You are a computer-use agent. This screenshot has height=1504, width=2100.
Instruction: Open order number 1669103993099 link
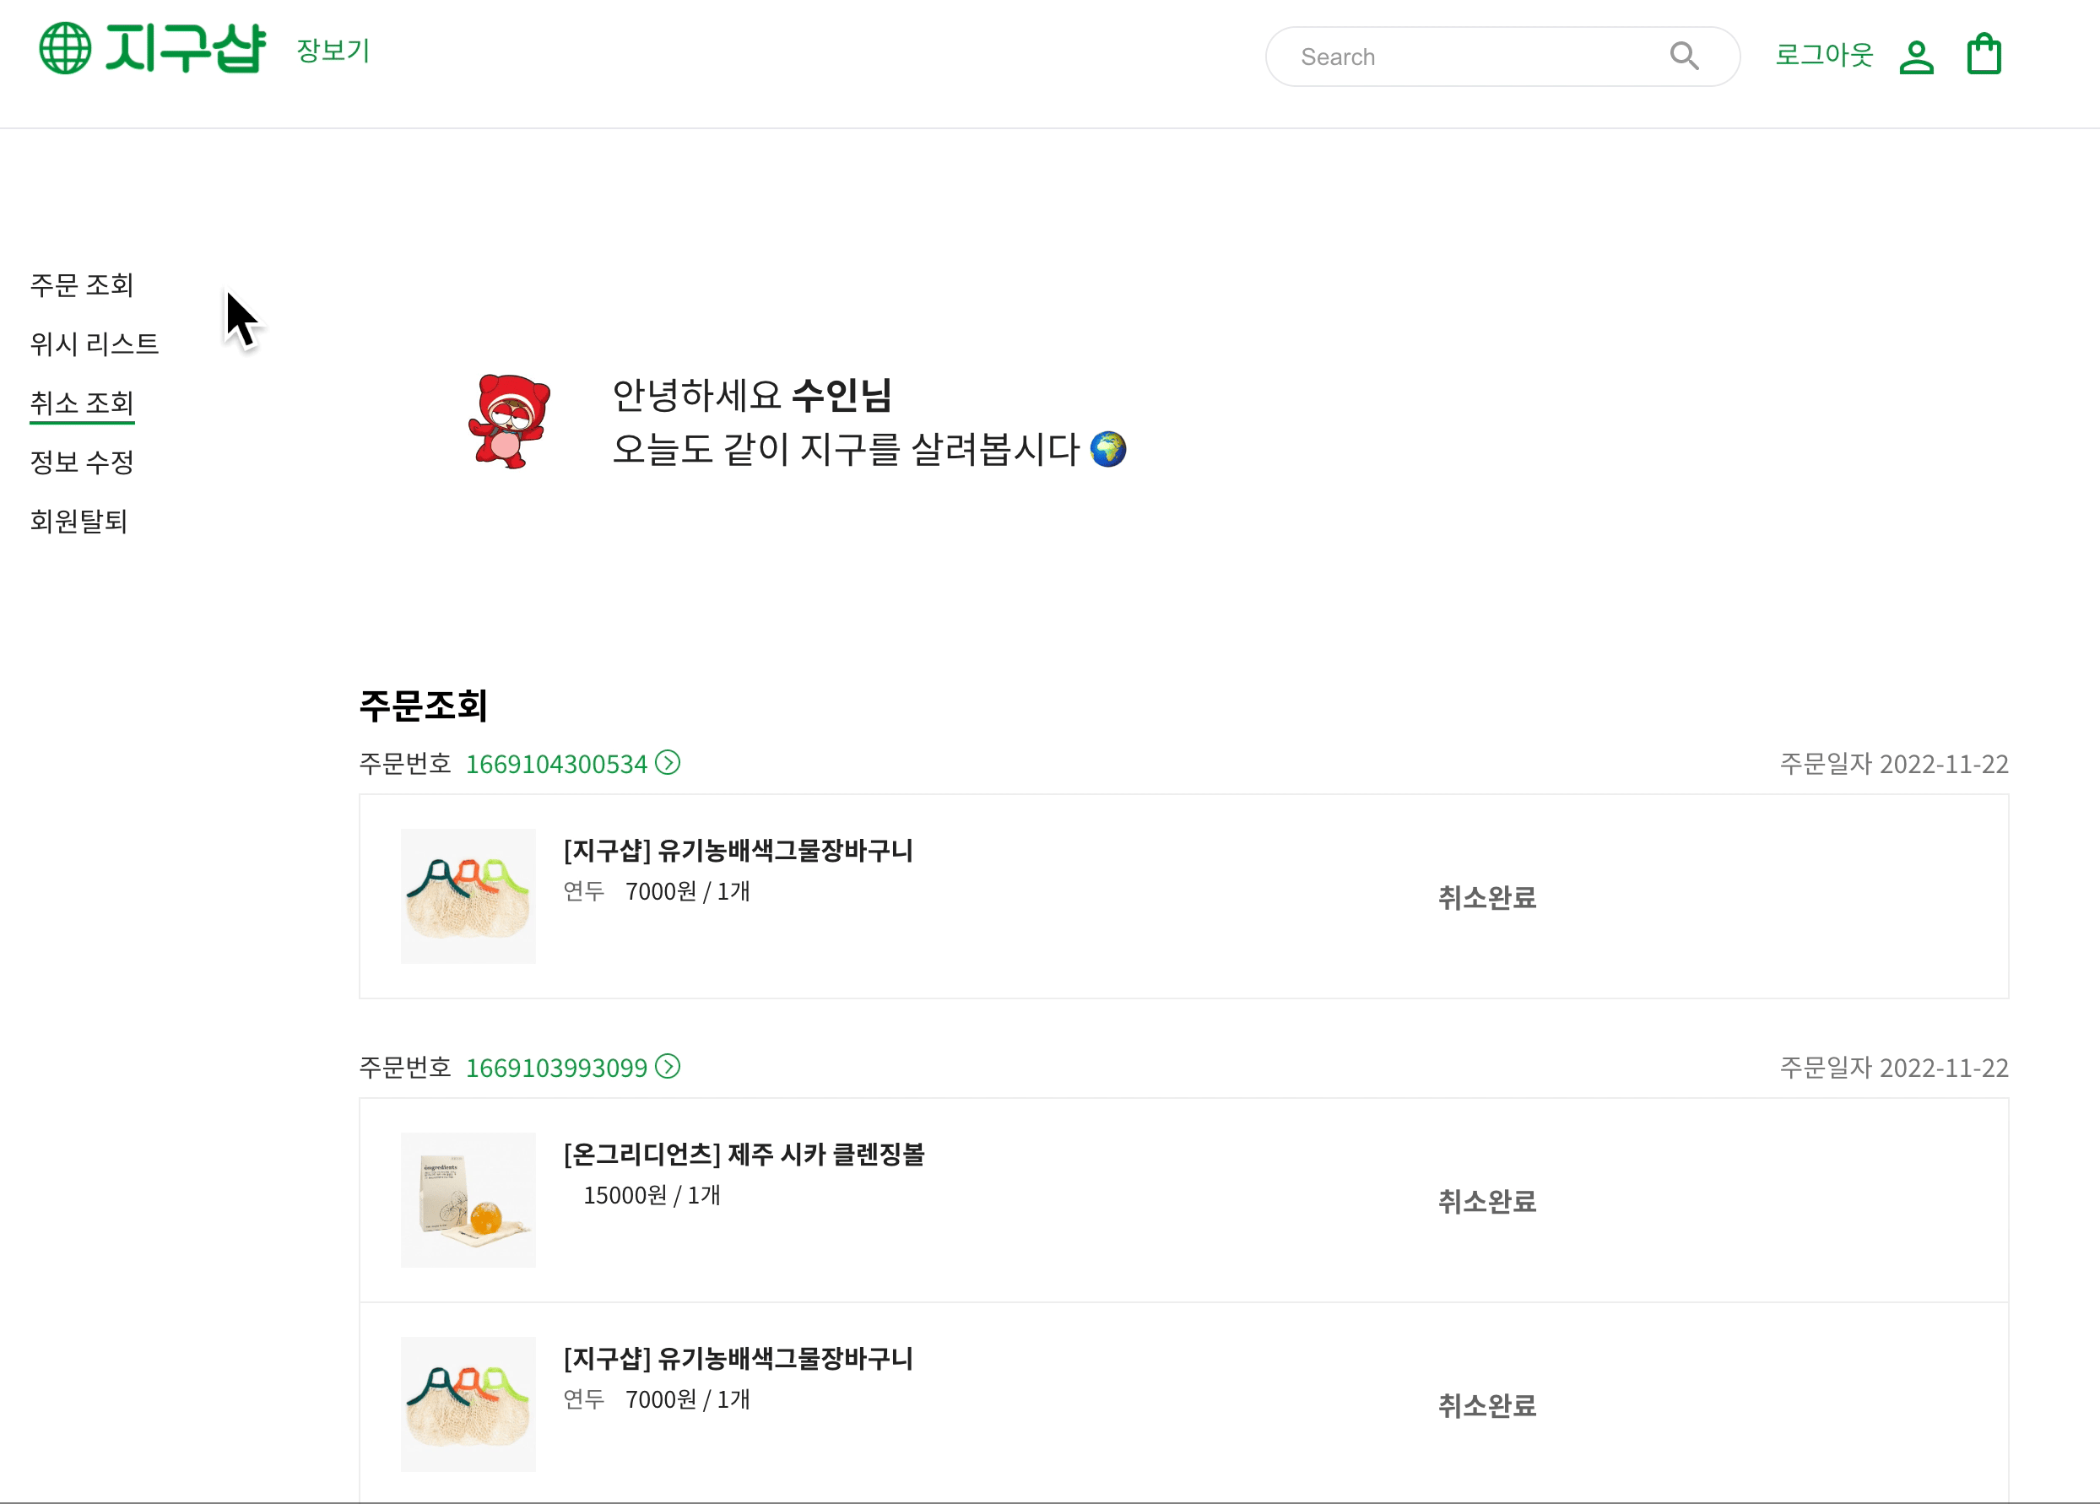(555, 1068)
